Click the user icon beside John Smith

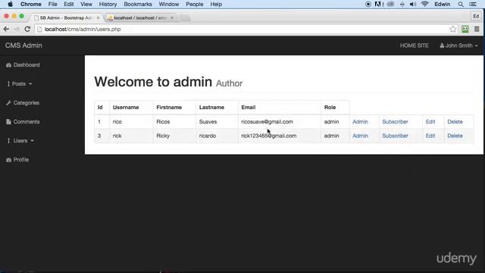(442, 45)
